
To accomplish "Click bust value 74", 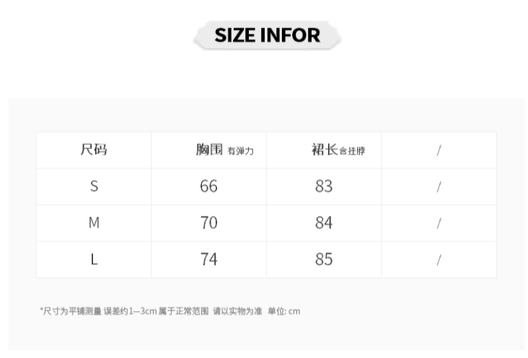I will (209, 260).
